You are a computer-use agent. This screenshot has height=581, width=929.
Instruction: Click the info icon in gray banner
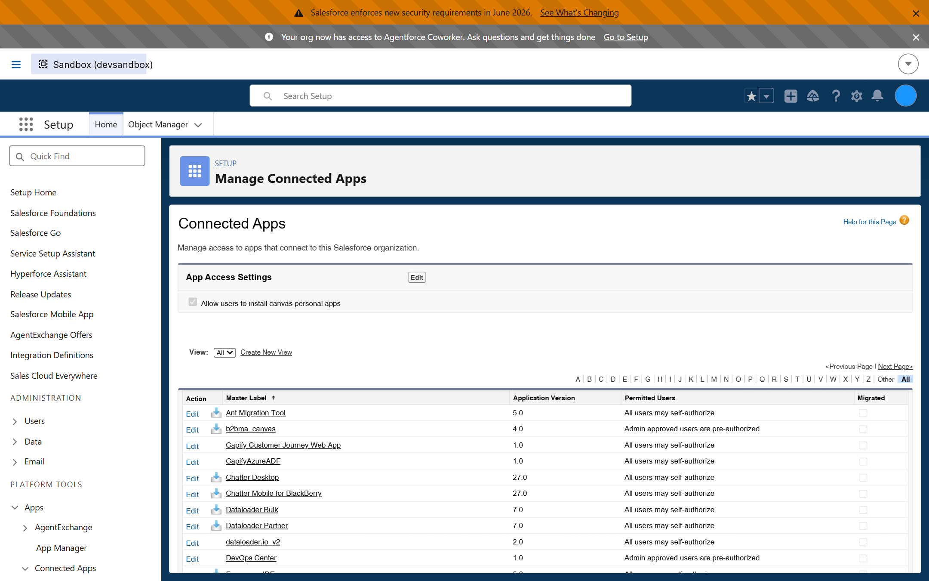coord(269,37)
